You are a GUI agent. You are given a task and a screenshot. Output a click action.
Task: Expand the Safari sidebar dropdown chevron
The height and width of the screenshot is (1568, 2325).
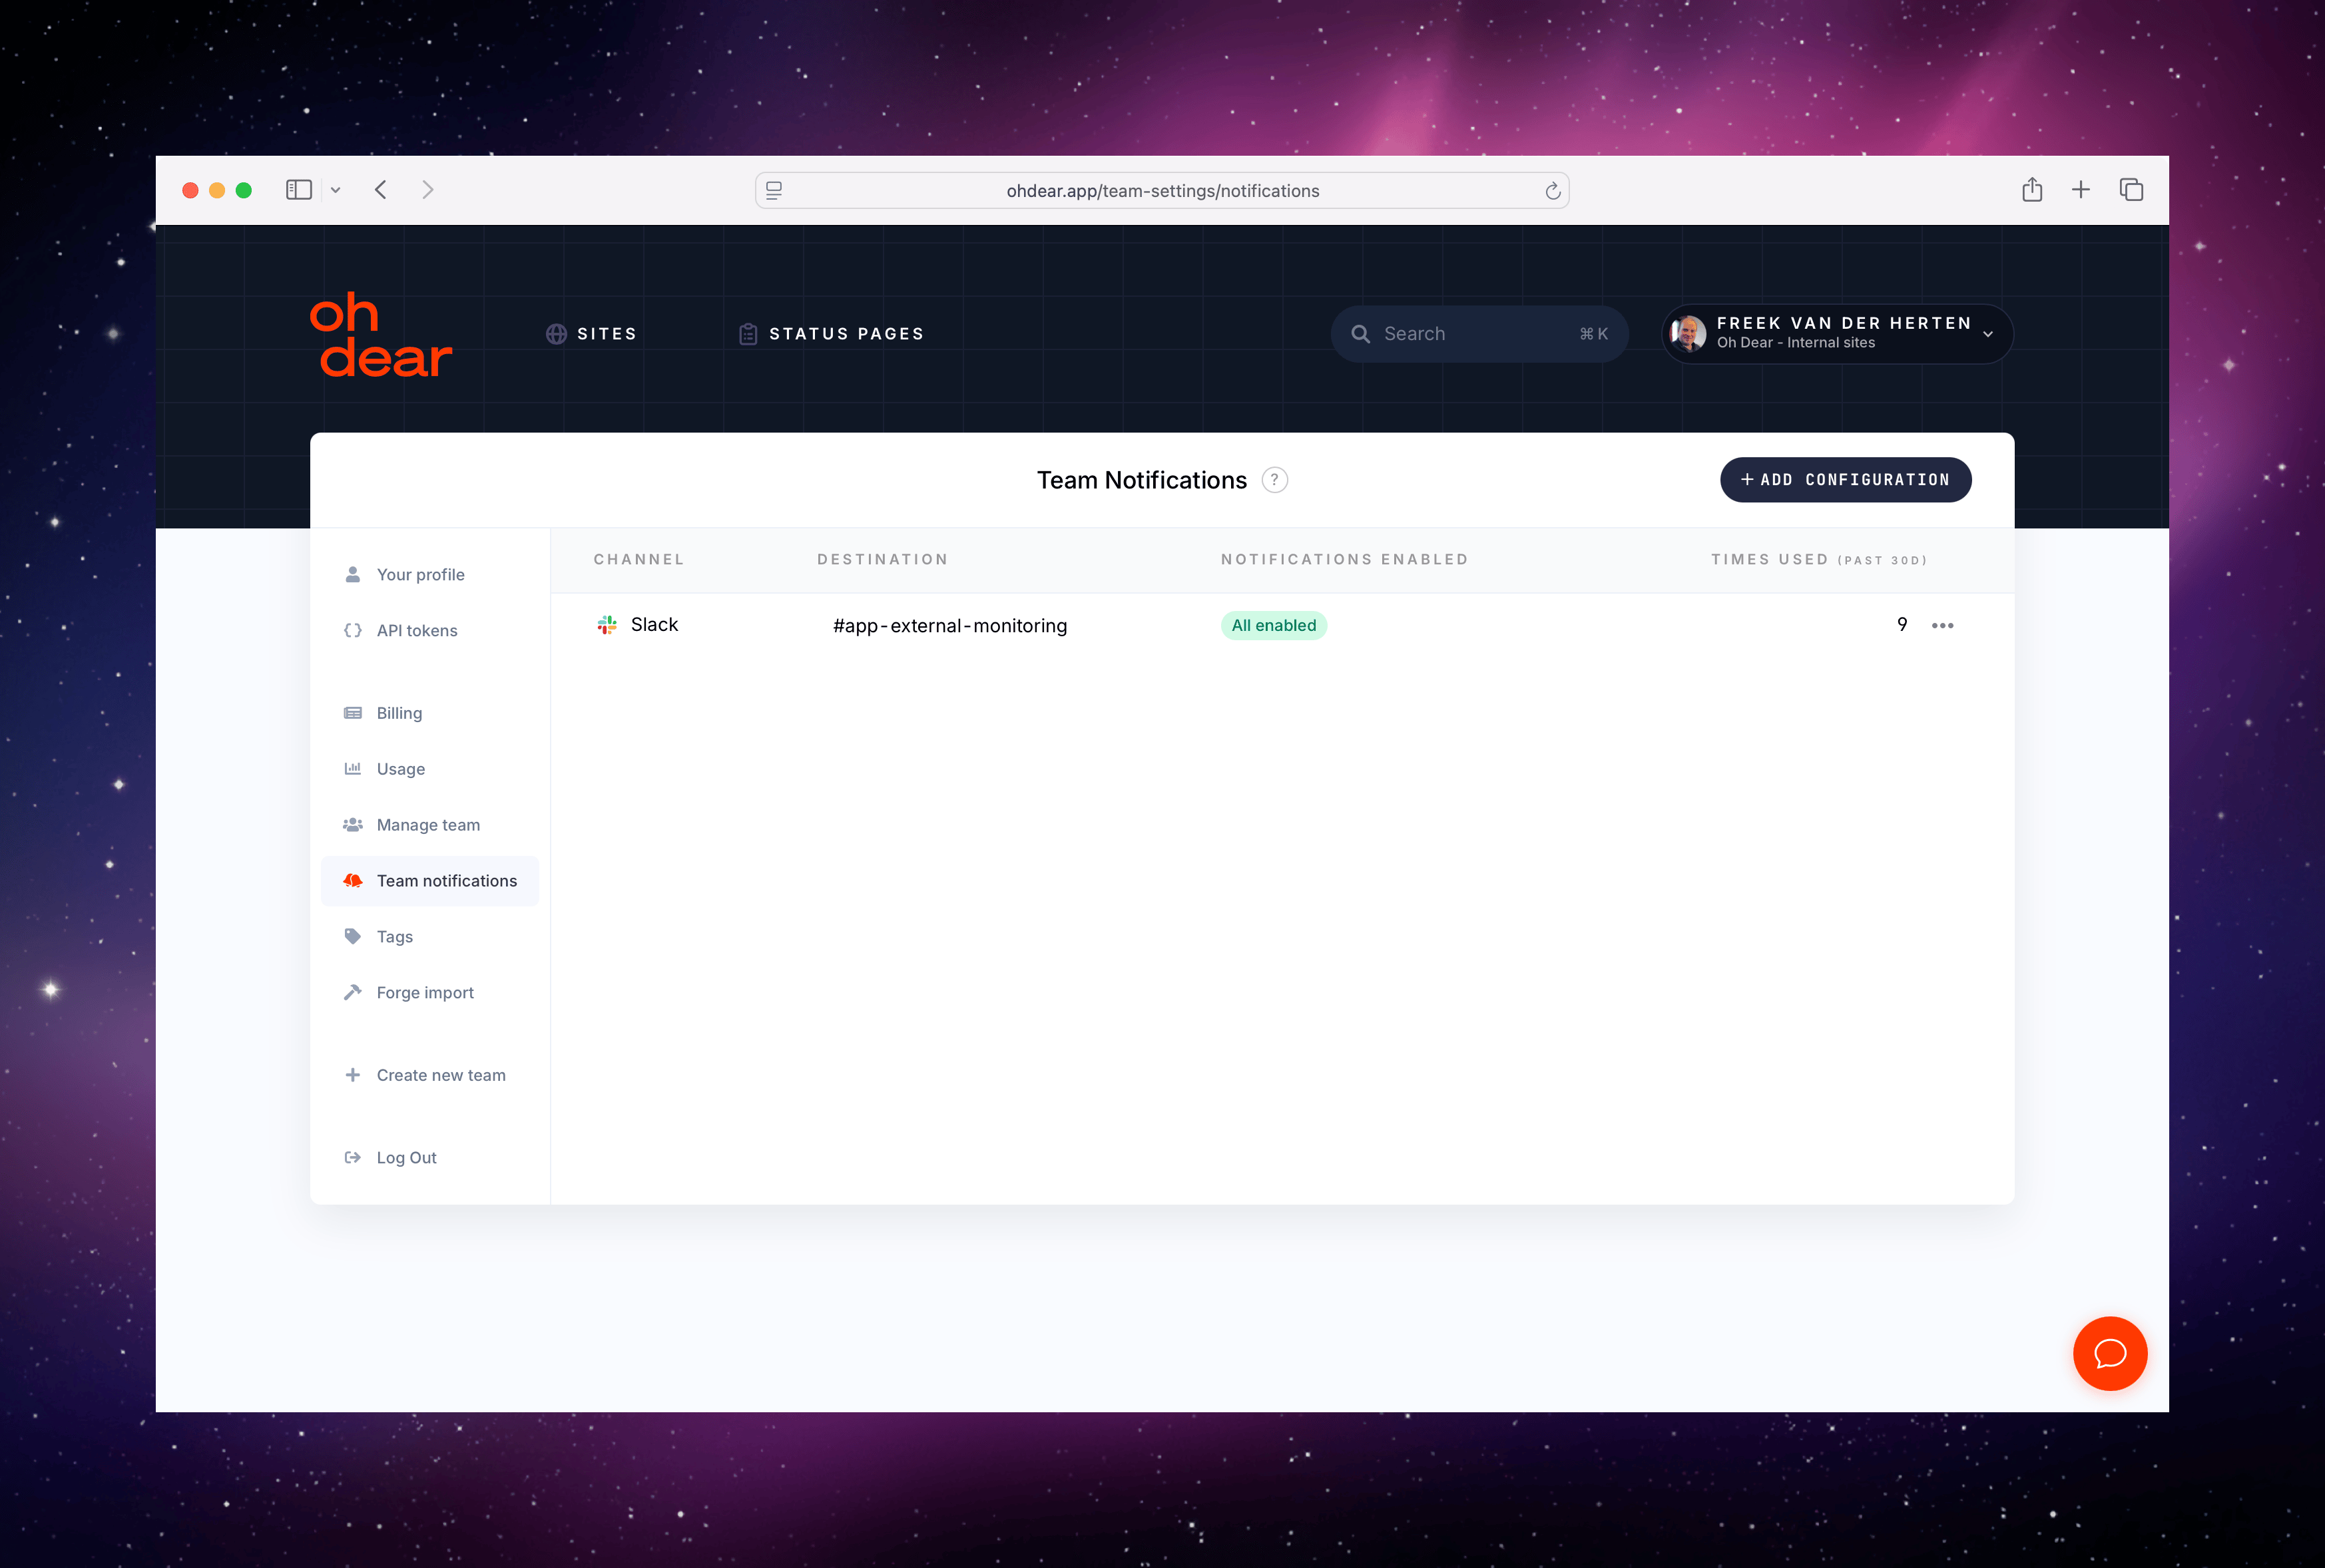tap(336, 190)
